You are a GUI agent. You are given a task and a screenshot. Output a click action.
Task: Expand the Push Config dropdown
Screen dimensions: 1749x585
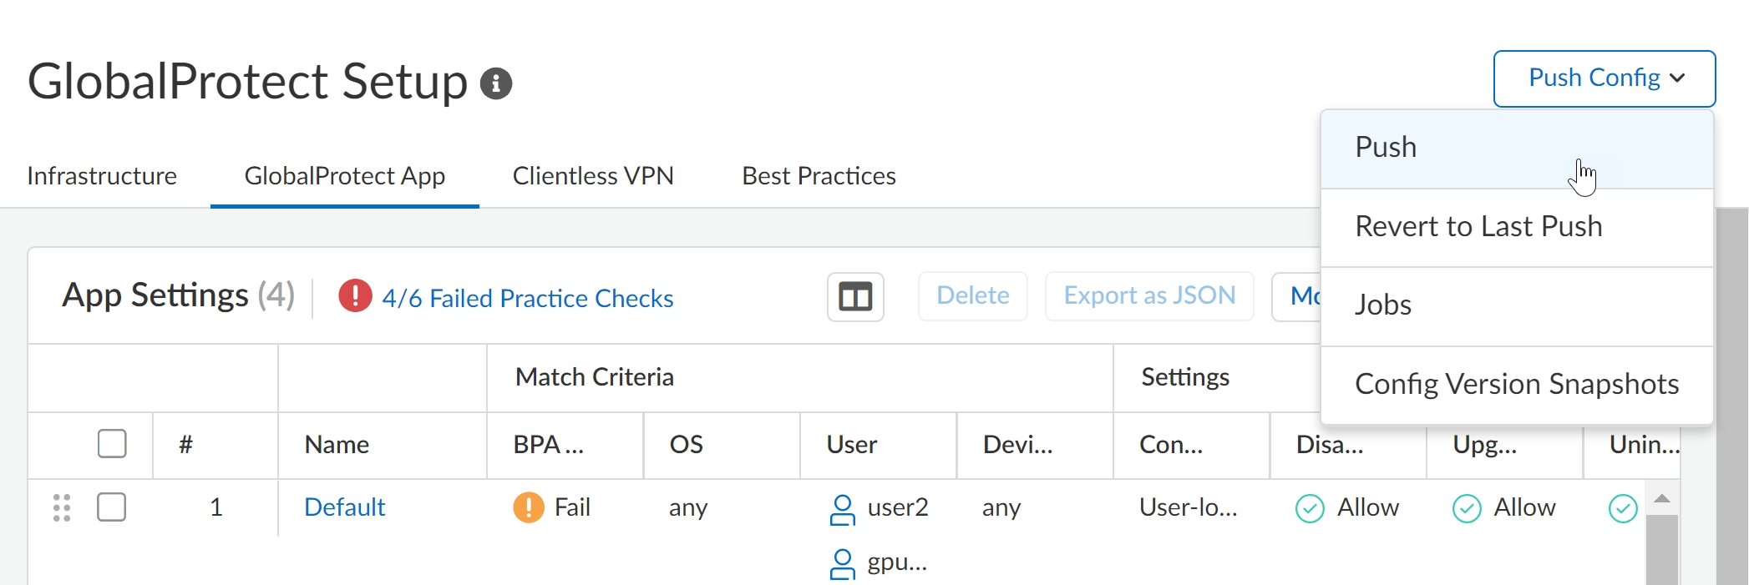[x=1604, y=78]
